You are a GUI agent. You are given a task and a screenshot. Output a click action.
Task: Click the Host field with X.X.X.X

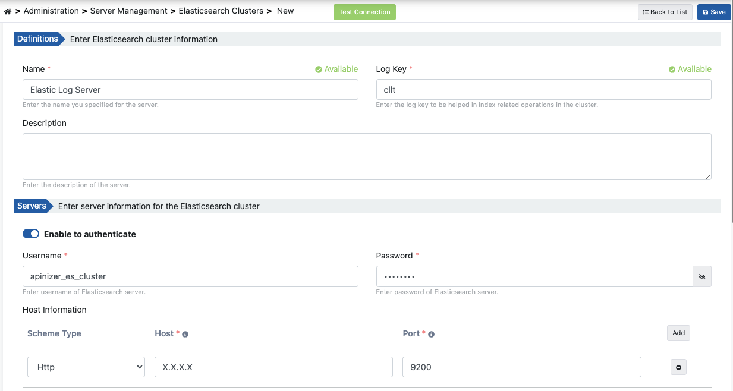[x=273, y=367]
